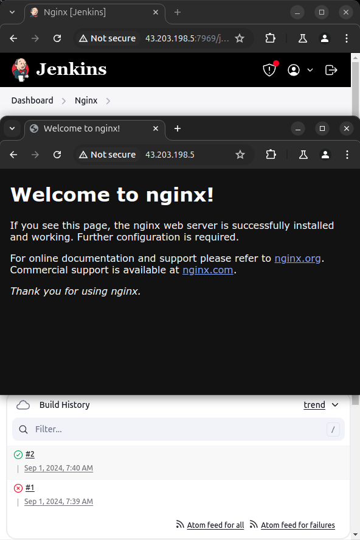Click the Jenkins logo home icon

pos(20,70)
